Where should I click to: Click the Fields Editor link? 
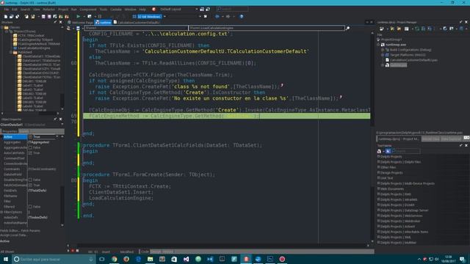10,231
